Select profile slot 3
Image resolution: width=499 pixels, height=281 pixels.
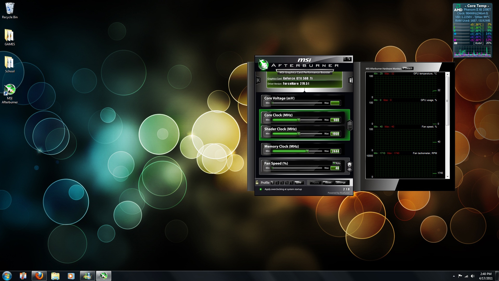[x=282, y=183]
